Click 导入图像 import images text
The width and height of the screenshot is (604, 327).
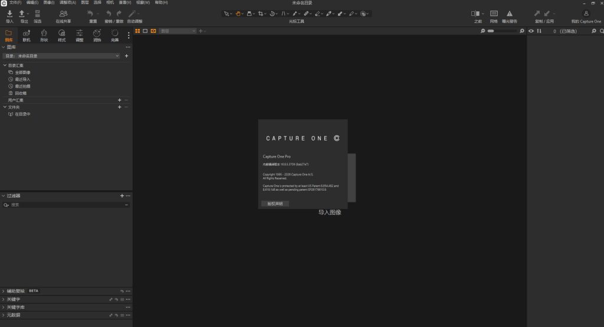[330, 212]
